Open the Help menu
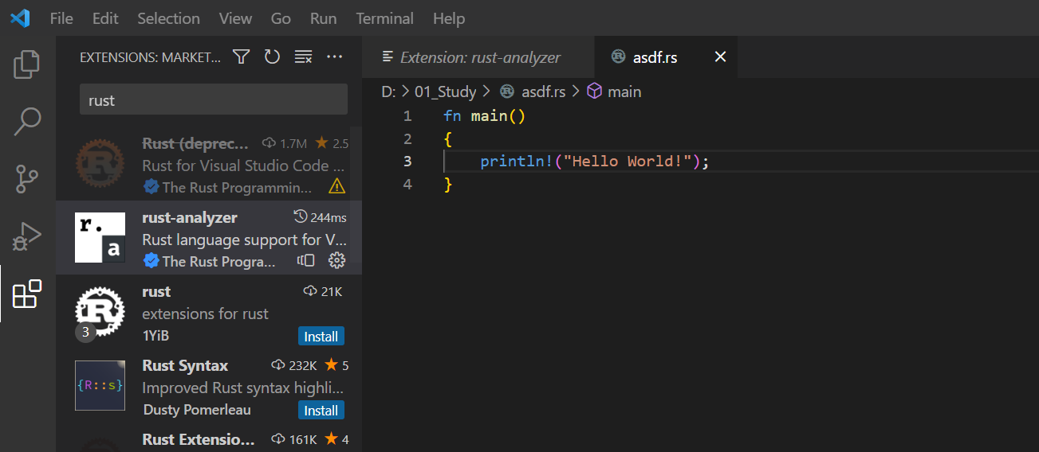The width and height of the screenshot is (1039, 452). [x=448, y=18]
